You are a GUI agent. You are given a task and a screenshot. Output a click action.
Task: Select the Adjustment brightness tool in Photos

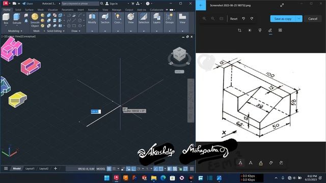pos(250,30)
